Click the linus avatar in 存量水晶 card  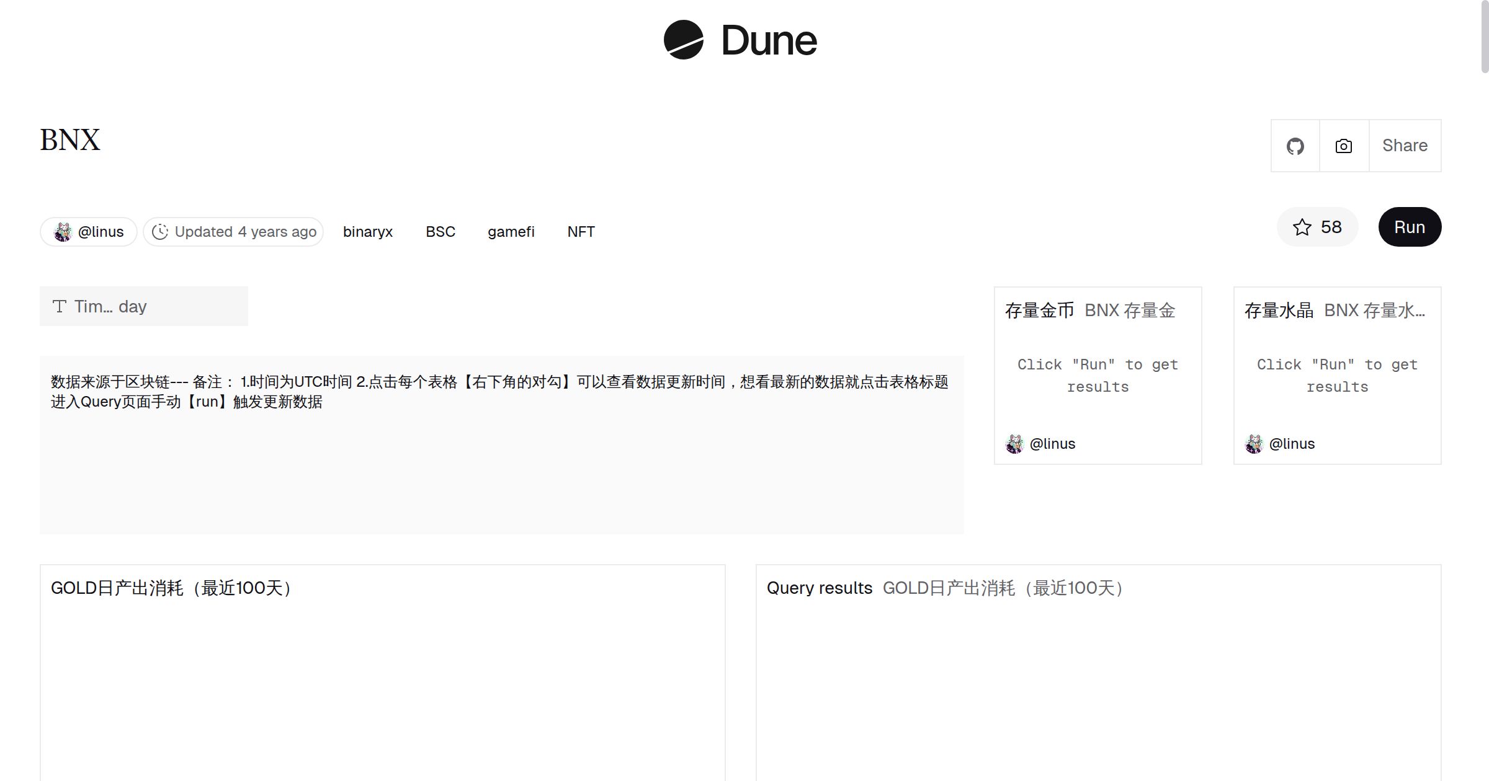1254,444
